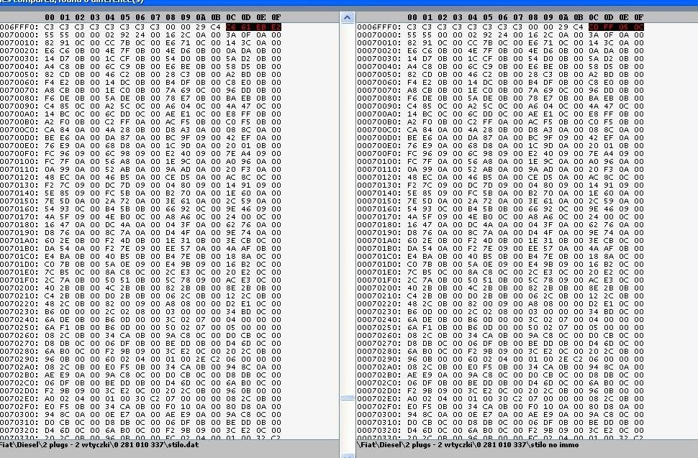Click the row address 0070020: in the left pane
698x458 pixels.
19,51
